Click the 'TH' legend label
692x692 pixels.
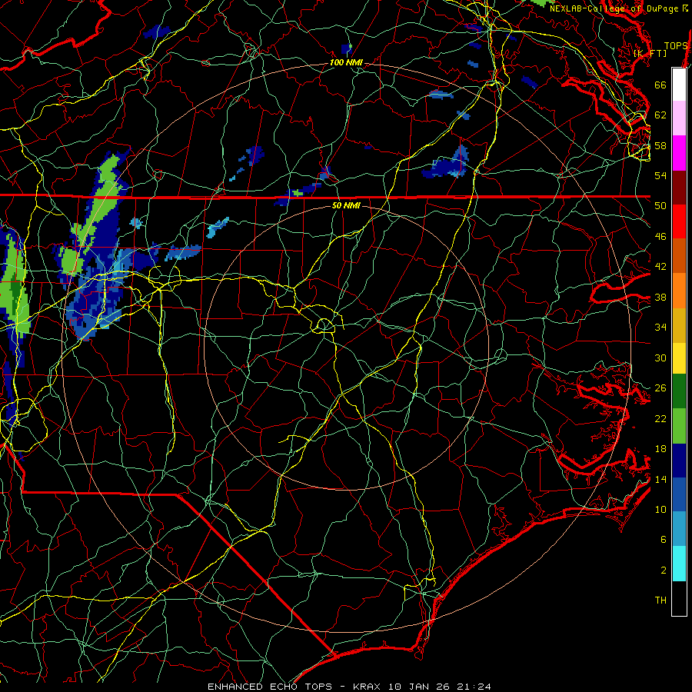(x=660, y=601)
